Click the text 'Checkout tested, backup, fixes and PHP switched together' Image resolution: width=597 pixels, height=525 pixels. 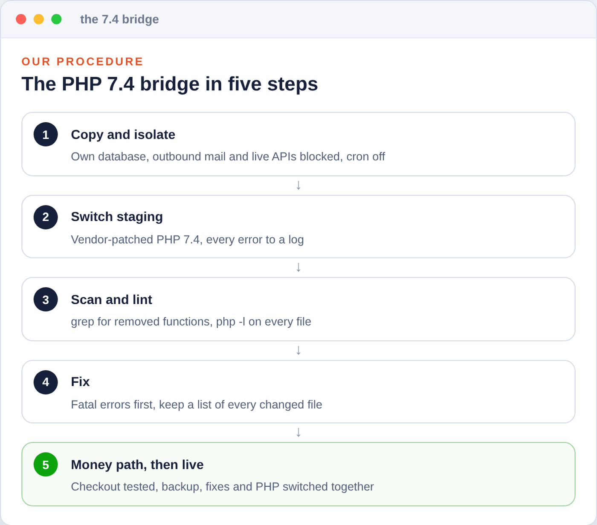coord(222,487)
